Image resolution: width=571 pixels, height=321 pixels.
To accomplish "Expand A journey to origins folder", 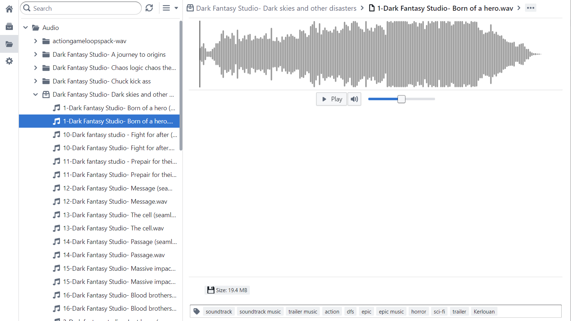I will point(35,54).
